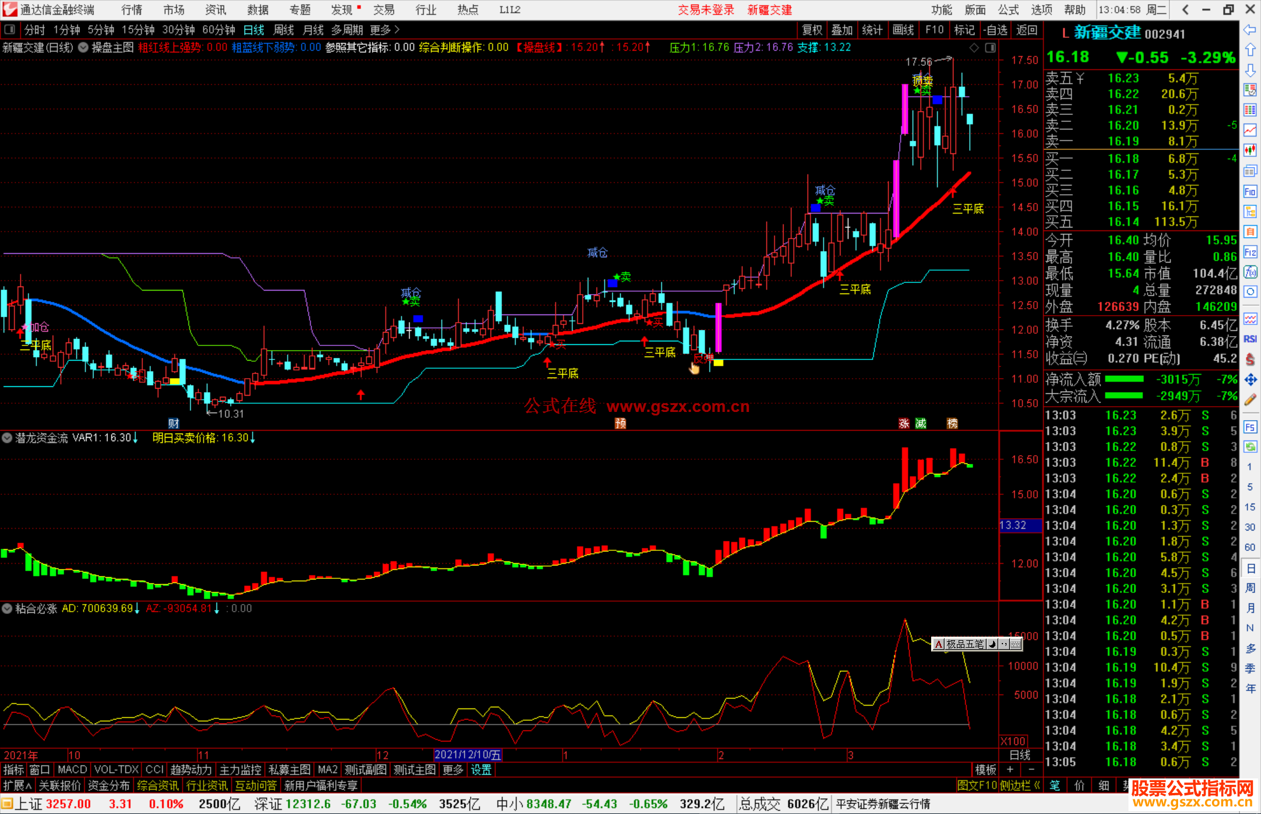
Task: Open the 潜龙资金流 indicator round dropdown button
Action: pos(7,438)
